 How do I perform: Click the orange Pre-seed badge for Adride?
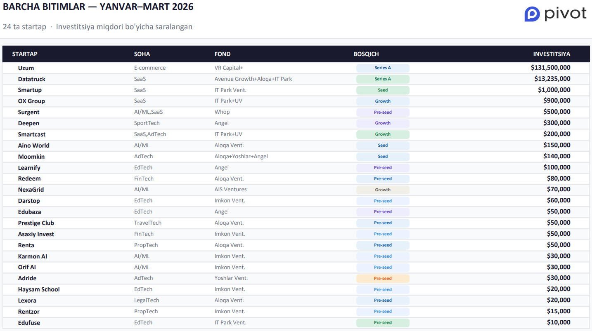[x=383, y=279]
